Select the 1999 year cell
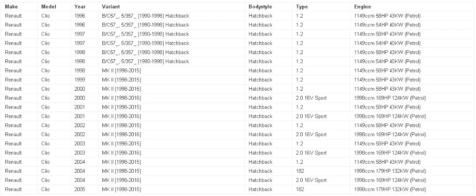Viewport: 476px width, 196px height. pyautogui.click(x=80, y=80)
